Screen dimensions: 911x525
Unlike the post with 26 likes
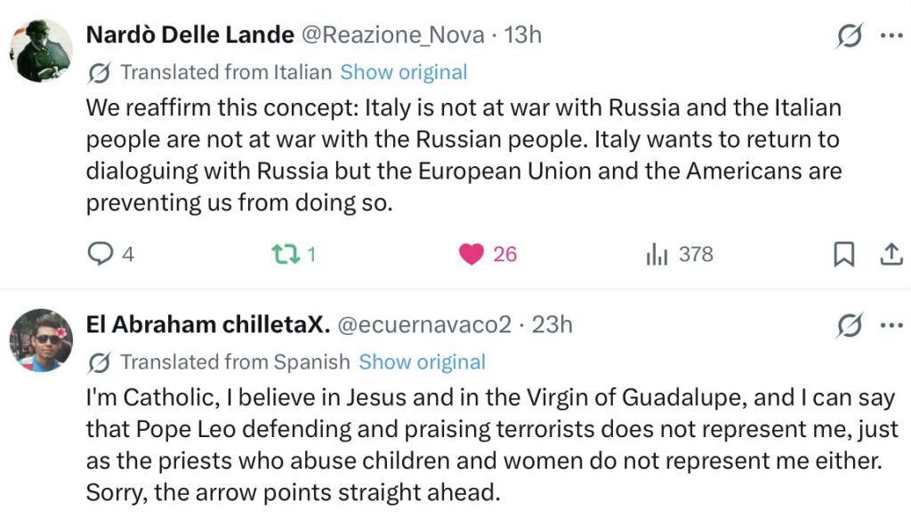tap(472, 255)
